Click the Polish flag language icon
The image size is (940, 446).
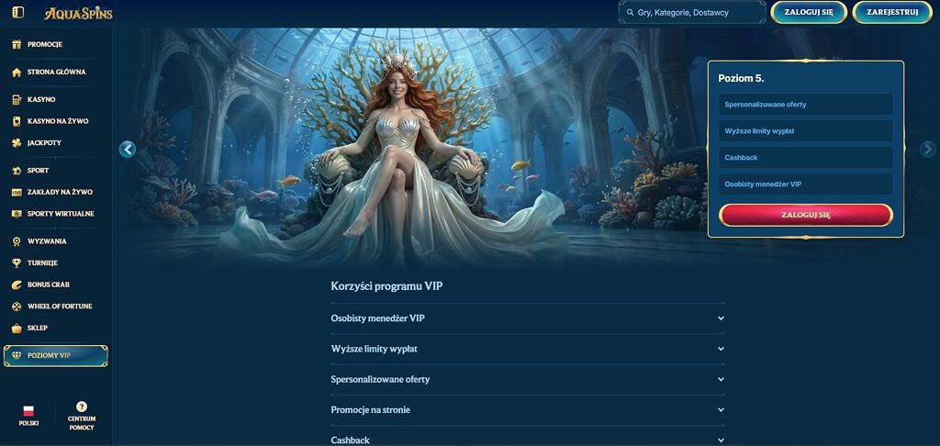point(28,411)
